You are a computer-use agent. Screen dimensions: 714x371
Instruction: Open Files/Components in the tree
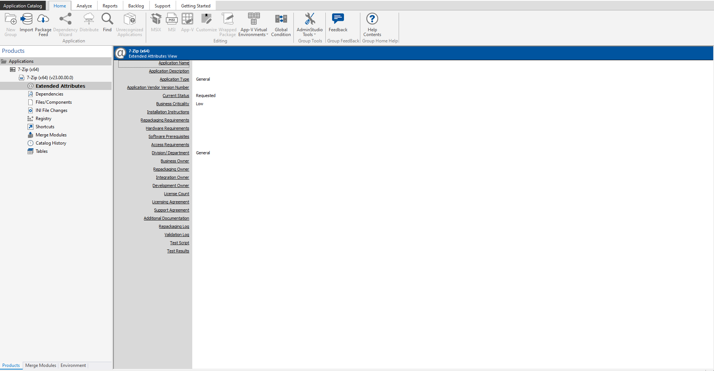54,102
